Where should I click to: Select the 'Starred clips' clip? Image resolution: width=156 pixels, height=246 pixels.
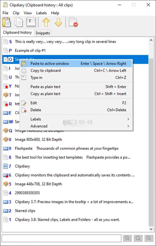point(75,211)
